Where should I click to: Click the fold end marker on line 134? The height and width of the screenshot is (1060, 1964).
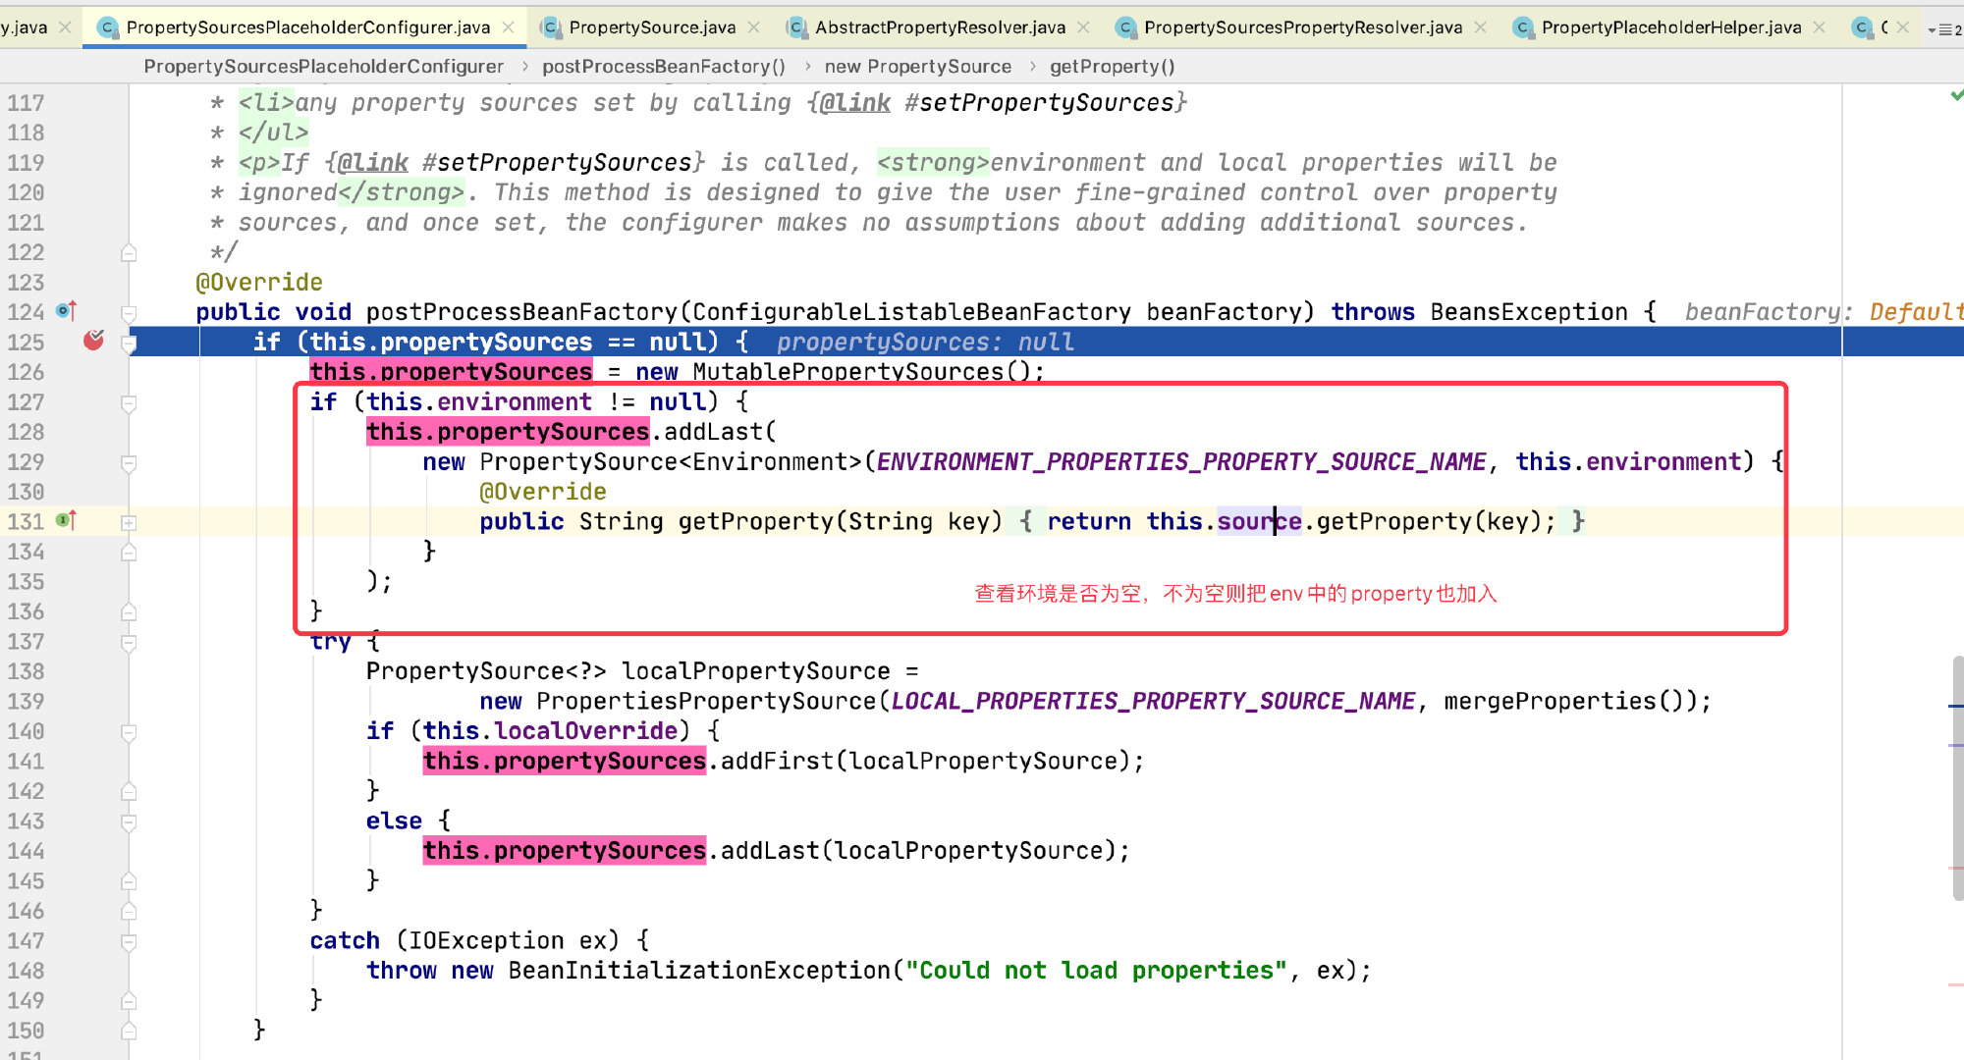coord(129,553)
